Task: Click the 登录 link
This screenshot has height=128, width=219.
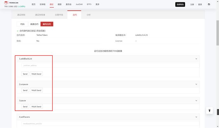Action: pyautogui.click(x=200, y=4)
